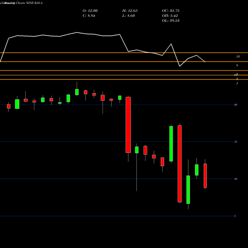Click the close price value C: 8.84
The height and width of the screenshot is (248, 248).
[x=89, y=16]
